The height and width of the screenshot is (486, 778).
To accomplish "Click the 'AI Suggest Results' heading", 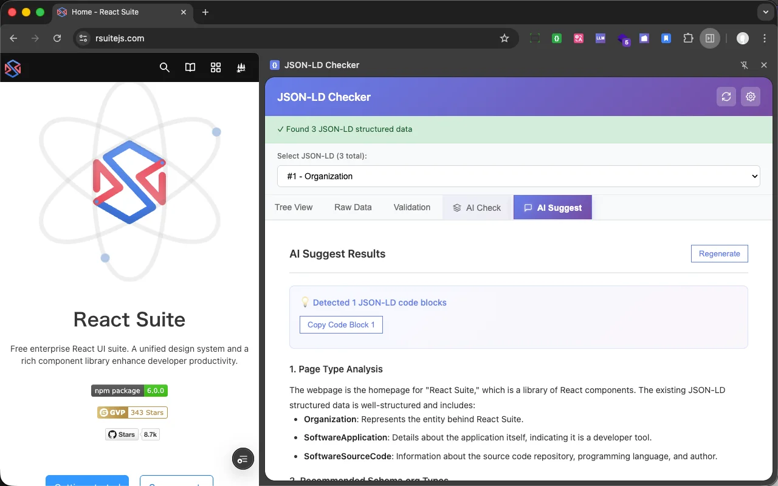I will click(337, 254).
